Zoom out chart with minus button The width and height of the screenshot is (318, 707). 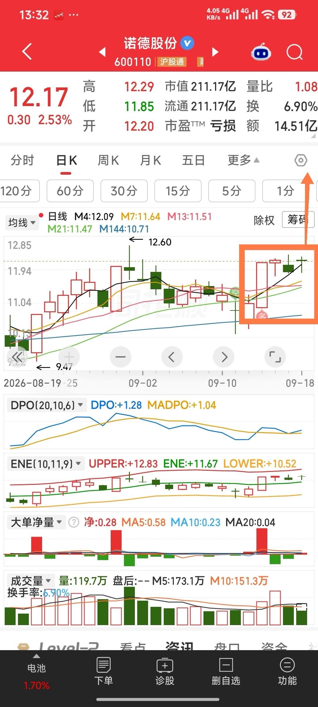click(120, 357)
